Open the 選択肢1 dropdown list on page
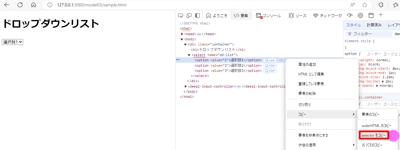Viewport: 400px width, 150px height. coord(12,42)
